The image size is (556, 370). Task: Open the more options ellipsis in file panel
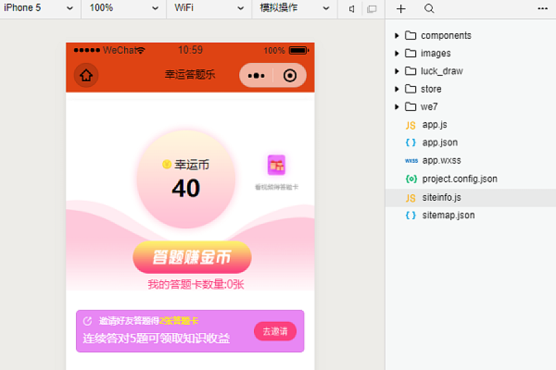542,9
